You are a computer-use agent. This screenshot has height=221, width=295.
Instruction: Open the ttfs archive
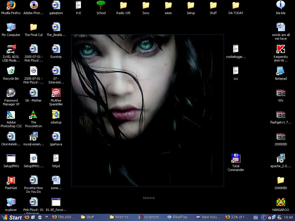click(281, 93)
